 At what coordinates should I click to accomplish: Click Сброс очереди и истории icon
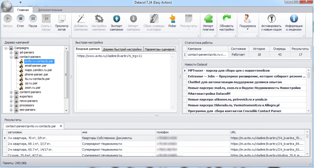tap(154, 19)
